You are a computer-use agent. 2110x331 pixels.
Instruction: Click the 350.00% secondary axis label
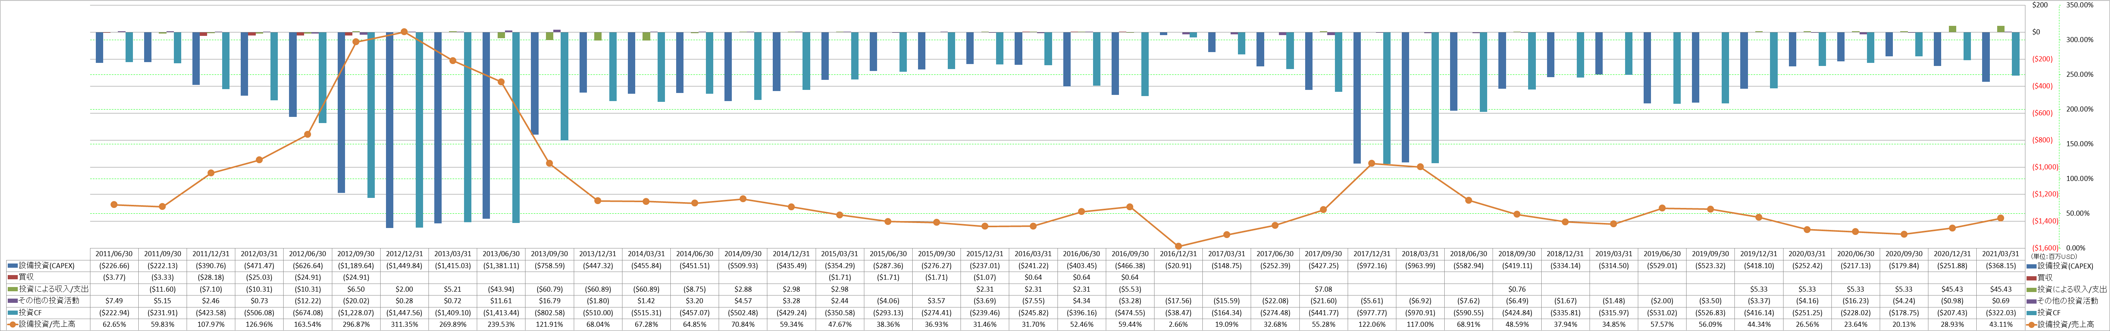point(2081,5)
